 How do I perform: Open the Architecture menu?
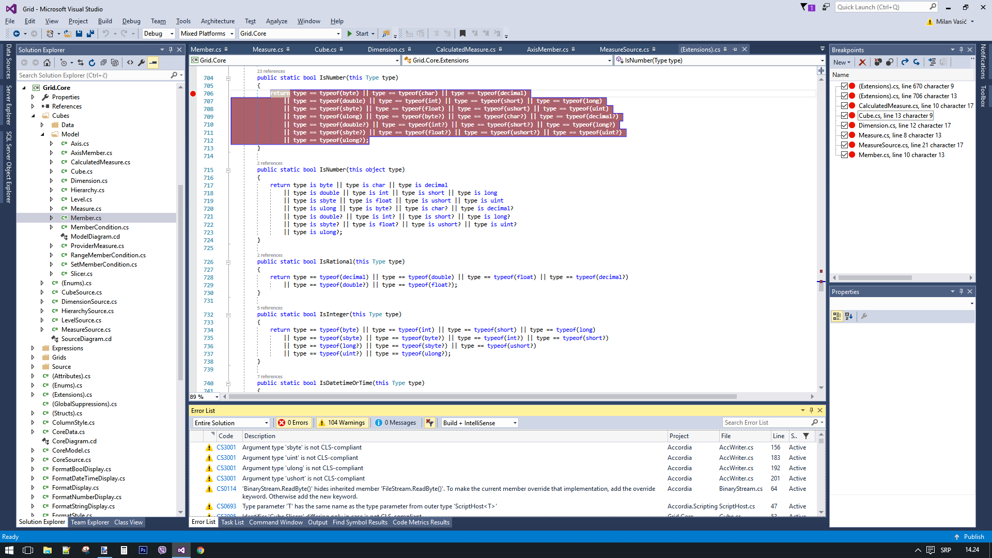tap(218, 21)
